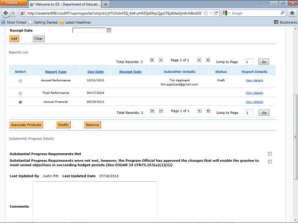
Task: Open the Bookmarks sidebar button
Action: click(285, 22)
